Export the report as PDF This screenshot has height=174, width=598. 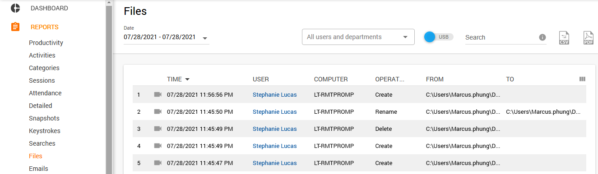pos(588,38)
